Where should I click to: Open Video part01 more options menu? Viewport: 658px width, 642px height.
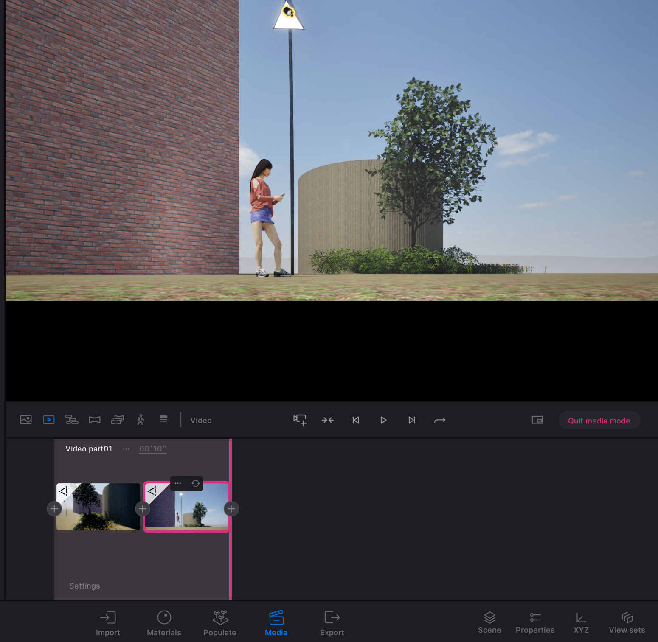(x=126, y=449)
